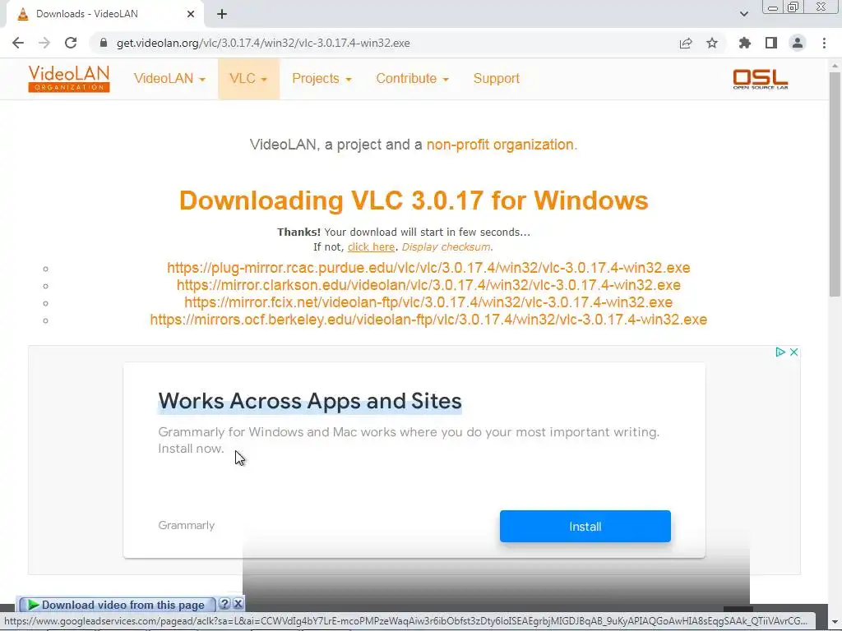Bookmark this page with the star icon
Screen dimensions: 842x631
(x=712, y=43)
